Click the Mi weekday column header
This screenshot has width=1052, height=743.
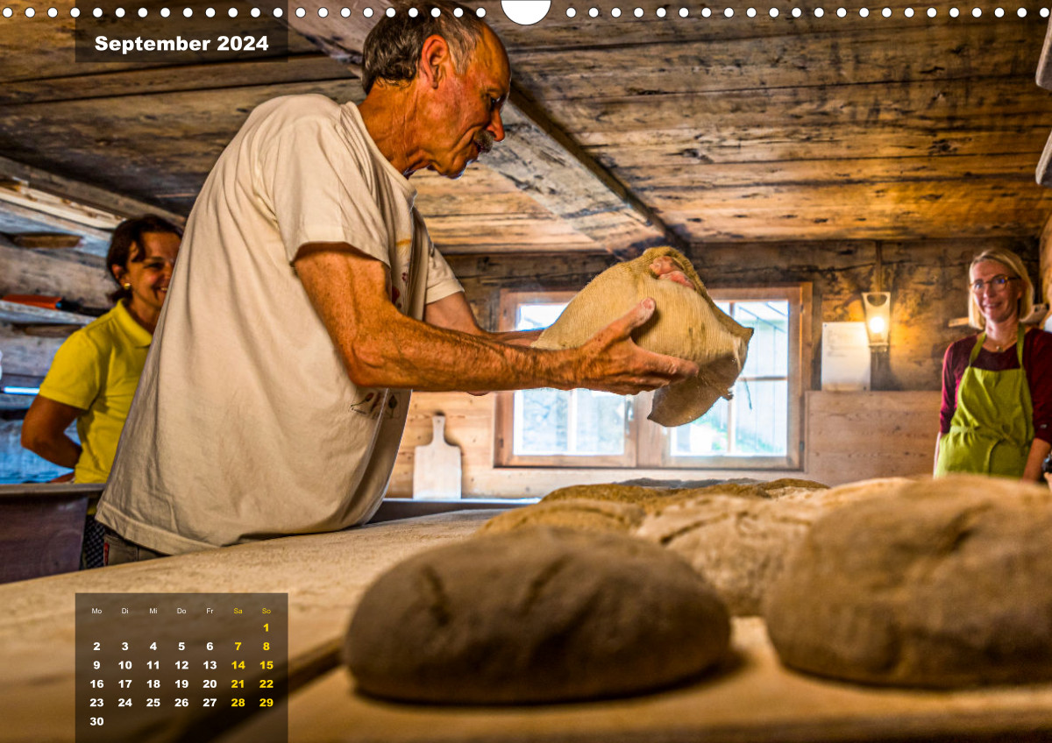click(x=153, y=611)
